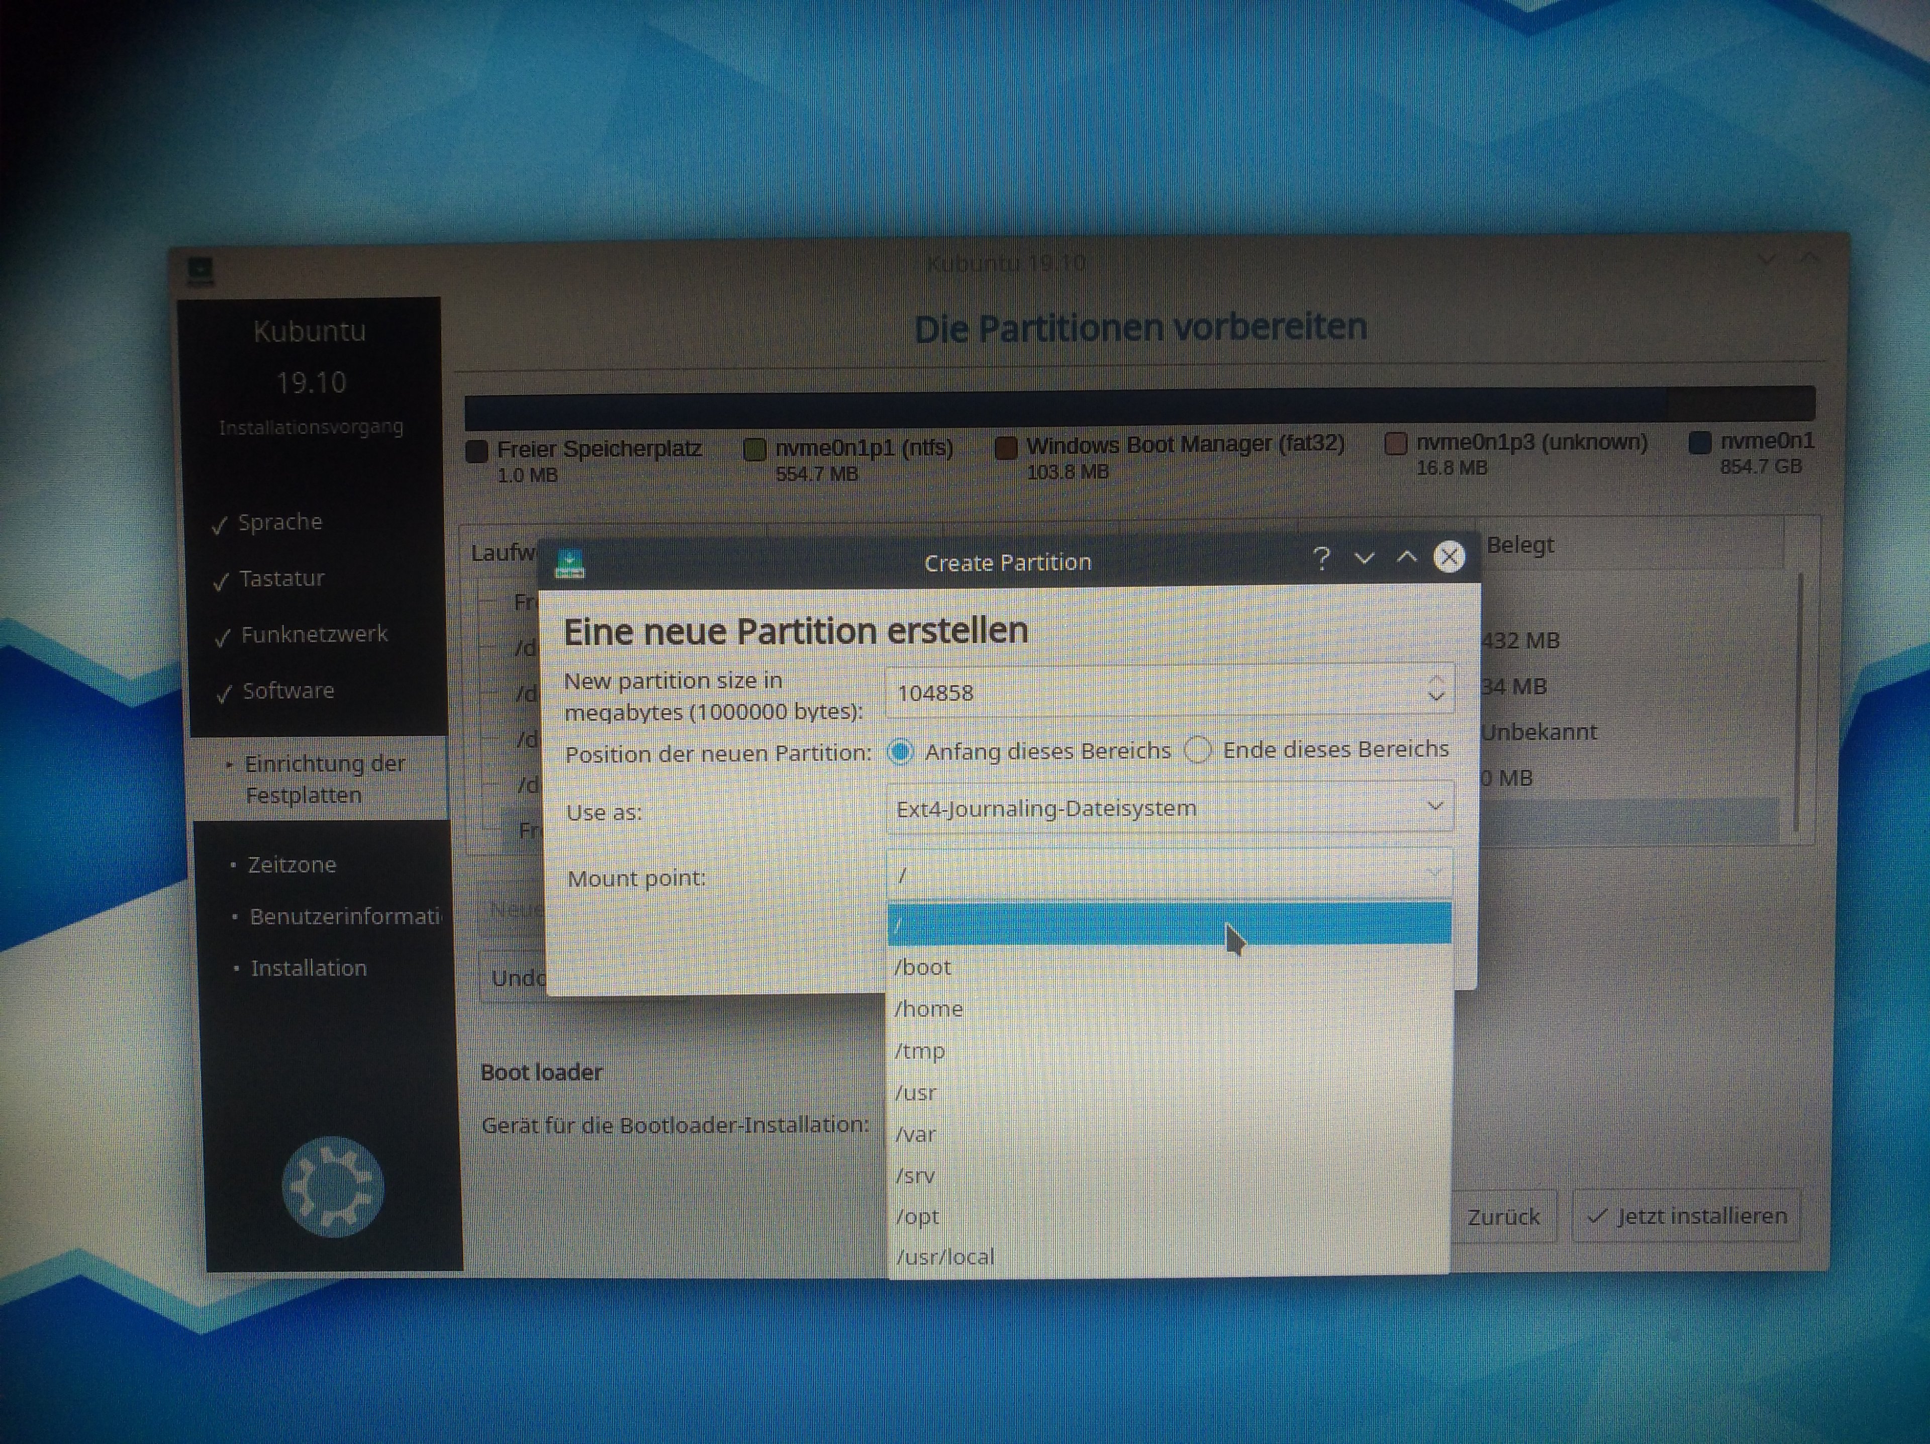Screen dimensions: 1930x1444
Task: Click the Windows Boot Manager color swatch
Action: [1006, 448]
